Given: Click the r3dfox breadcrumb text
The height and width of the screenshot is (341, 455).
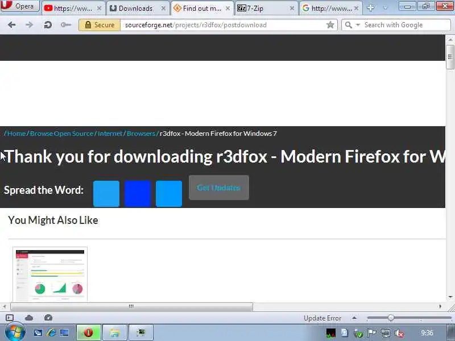Looking at the screenshot, I should 218,134.
